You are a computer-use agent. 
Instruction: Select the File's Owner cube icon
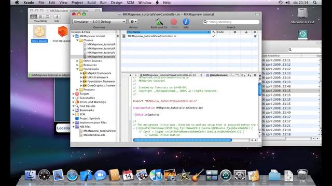(x=39, y=32)
